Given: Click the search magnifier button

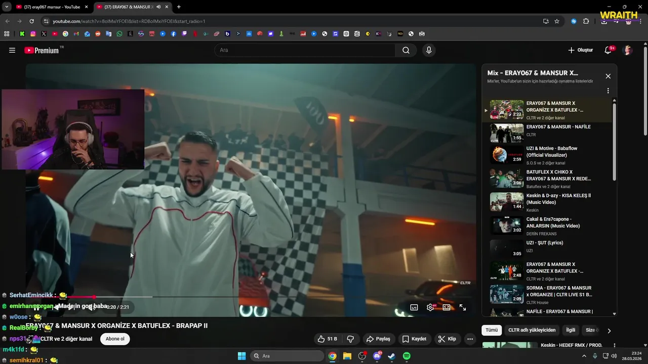Looking at the screenshot, I should point(406,50).
